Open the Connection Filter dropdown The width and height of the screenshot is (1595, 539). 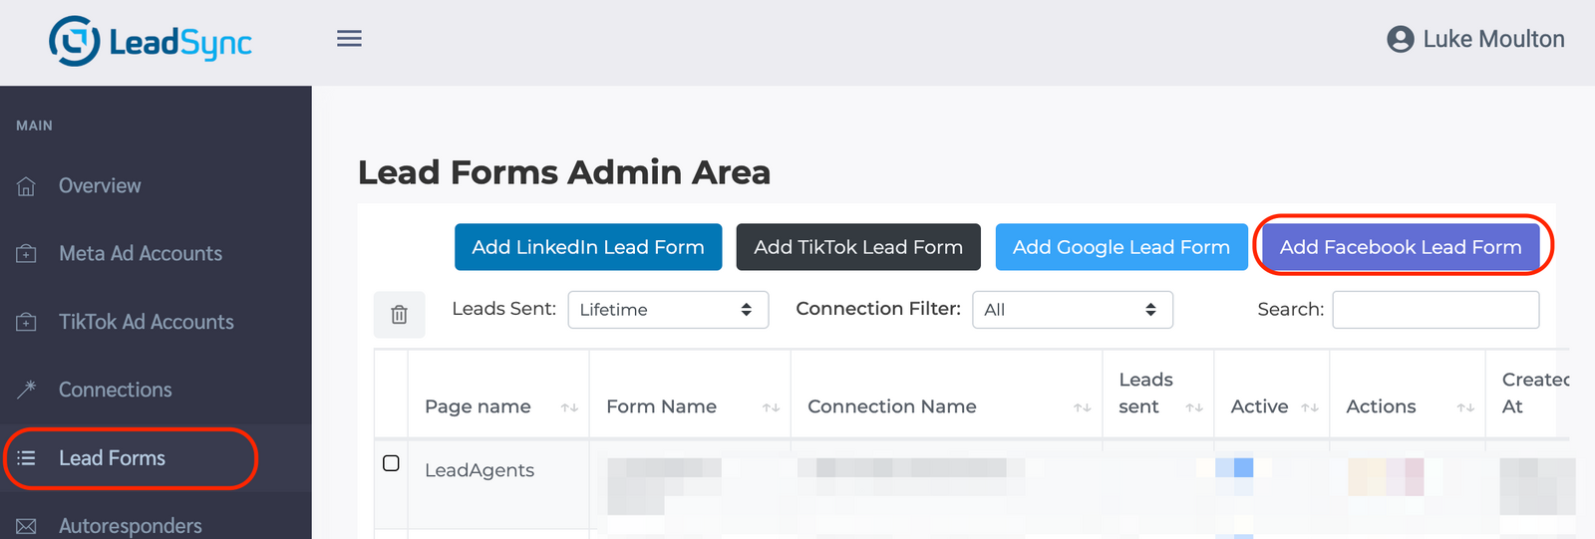coord(1072,310)
